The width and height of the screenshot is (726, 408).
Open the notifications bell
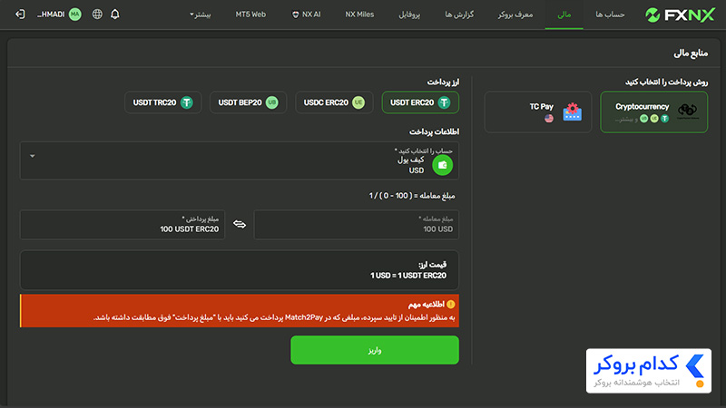click(115, 15)
